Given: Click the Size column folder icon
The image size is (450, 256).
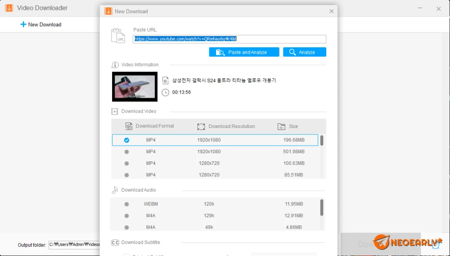Looking at the screenshot, I should click(282, 126).
